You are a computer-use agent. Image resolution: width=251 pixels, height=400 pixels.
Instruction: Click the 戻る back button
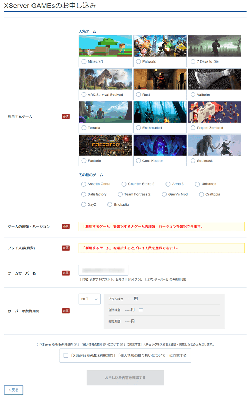[x=13, y=390]
